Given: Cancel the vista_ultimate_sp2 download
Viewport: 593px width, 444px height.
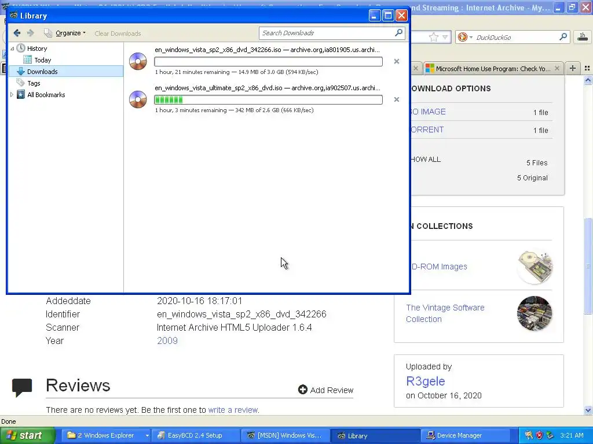Looking at the screenshot, I should tap(396, 99).
